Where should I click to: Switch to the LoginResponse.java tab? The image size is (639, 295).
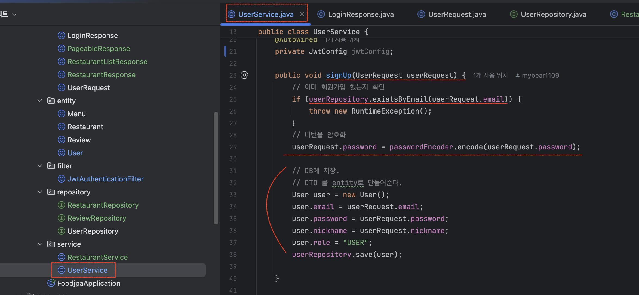(x=361, y=14)
